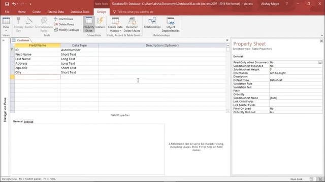Switch to the Home tab
Viewport: 325px width, 182px height.
pyautogui.click(x=21, y=12)
